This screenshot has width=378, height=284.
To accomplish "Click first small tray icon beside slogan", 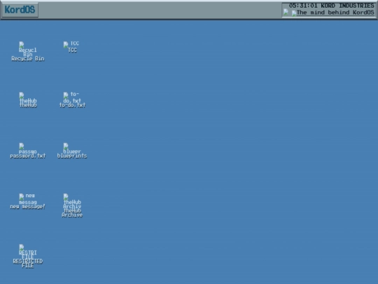I will 286,12.
